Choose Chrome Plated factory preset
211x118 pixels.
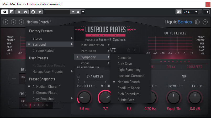[x=50, y=50]
